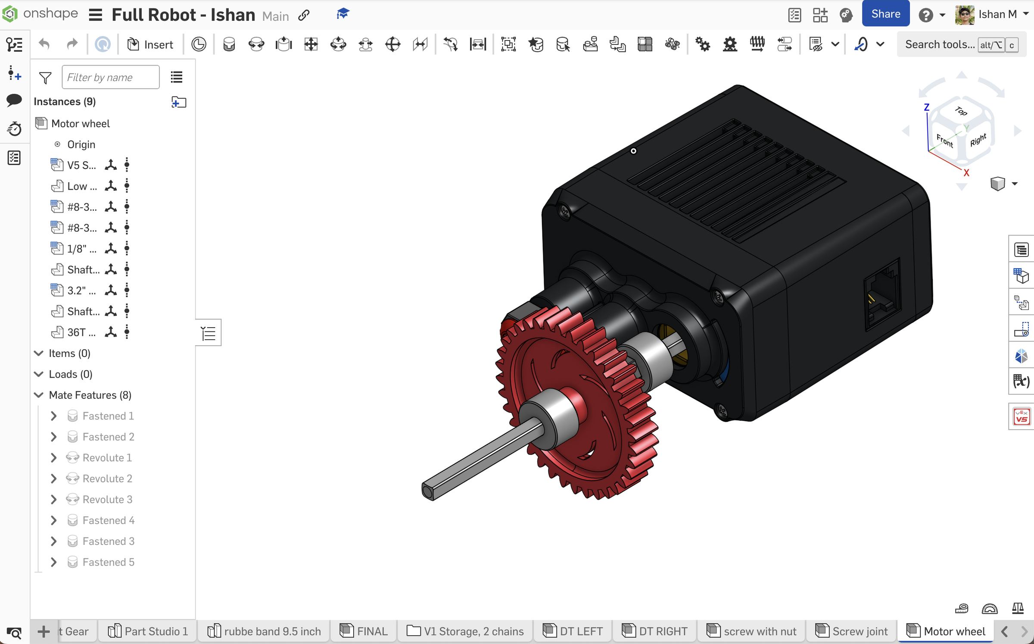The image size is (1034, 644).
Task: Expand the Fastened 1 mate
Action: [54, 416]
